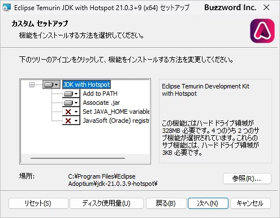Screen dimensions: 280x218
Task: Collapse the JDK with Hotspot tree node
Action: pyautogui.click(x=32, y=85)
